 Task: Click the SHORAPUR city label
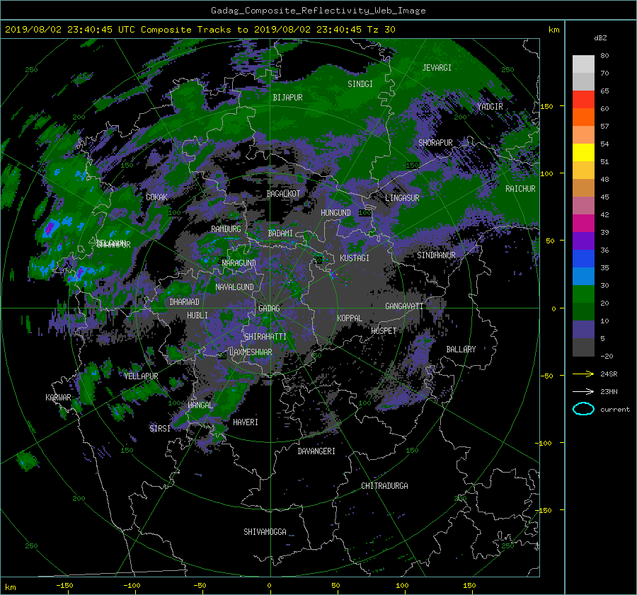coord(435,143)
